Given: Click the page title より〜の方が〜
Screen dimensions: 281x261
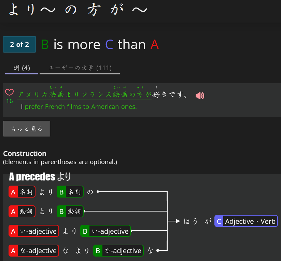Looking at the screenshot, I should pos(78,9).
